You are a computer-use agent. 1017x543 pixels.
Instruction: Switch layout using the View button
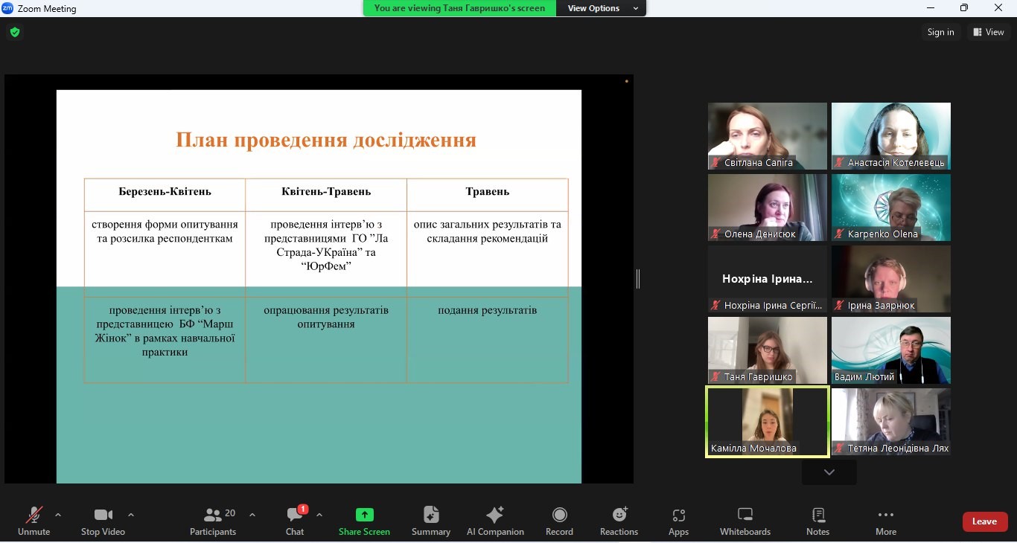point(989,32)
